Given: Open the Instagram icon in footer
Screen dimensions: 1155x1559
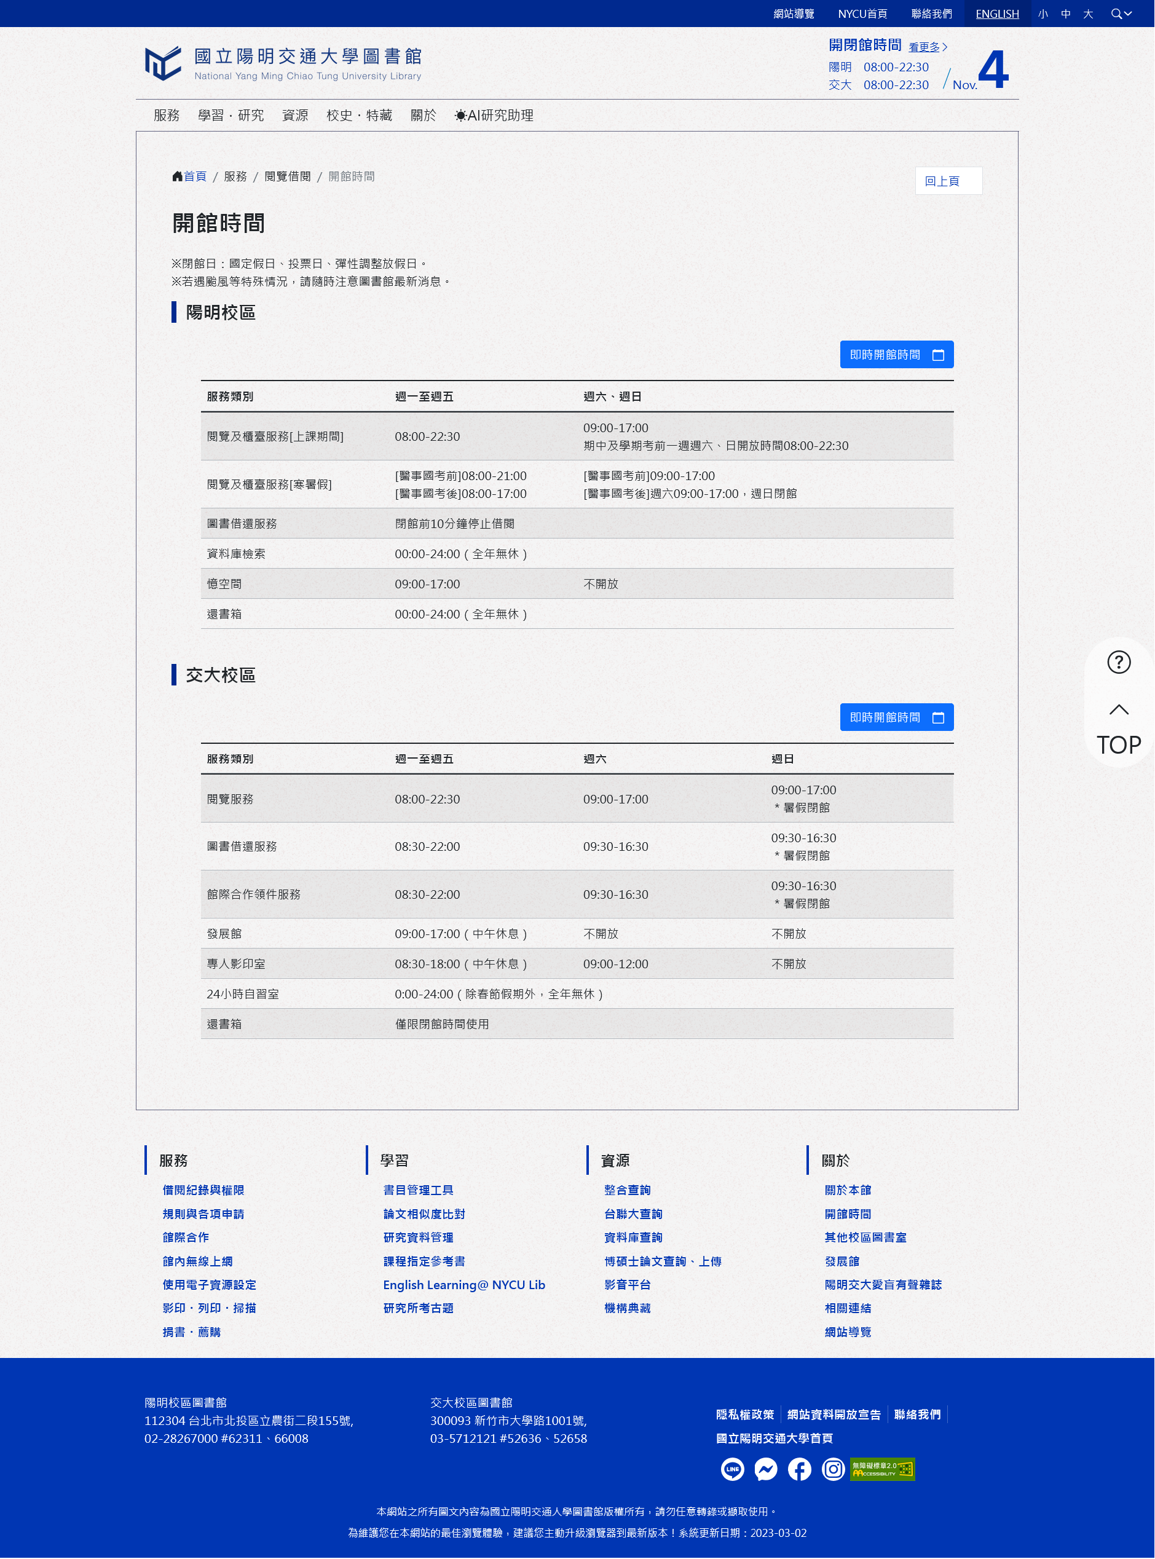Looking at the screenshot, I should (x=833, y=1469).
